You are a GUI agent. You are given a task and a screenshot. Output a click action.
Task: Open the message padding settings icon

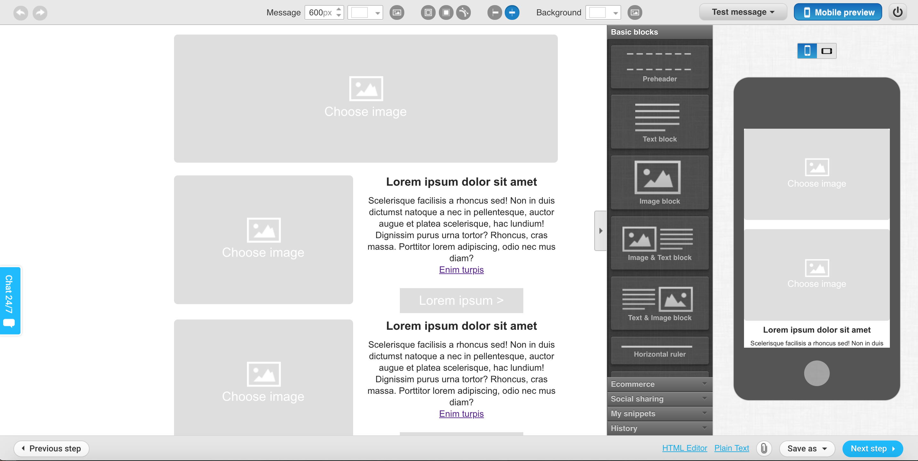click(428, 13)
